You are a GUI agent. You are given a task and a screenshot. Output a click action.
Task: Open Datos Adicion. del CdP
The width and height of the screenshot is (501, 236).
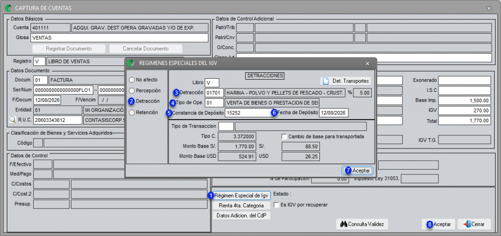click(242, 215)
